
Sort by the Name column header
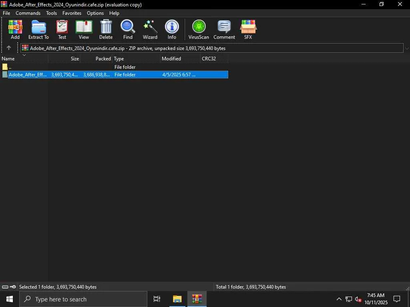coord(24,58)
